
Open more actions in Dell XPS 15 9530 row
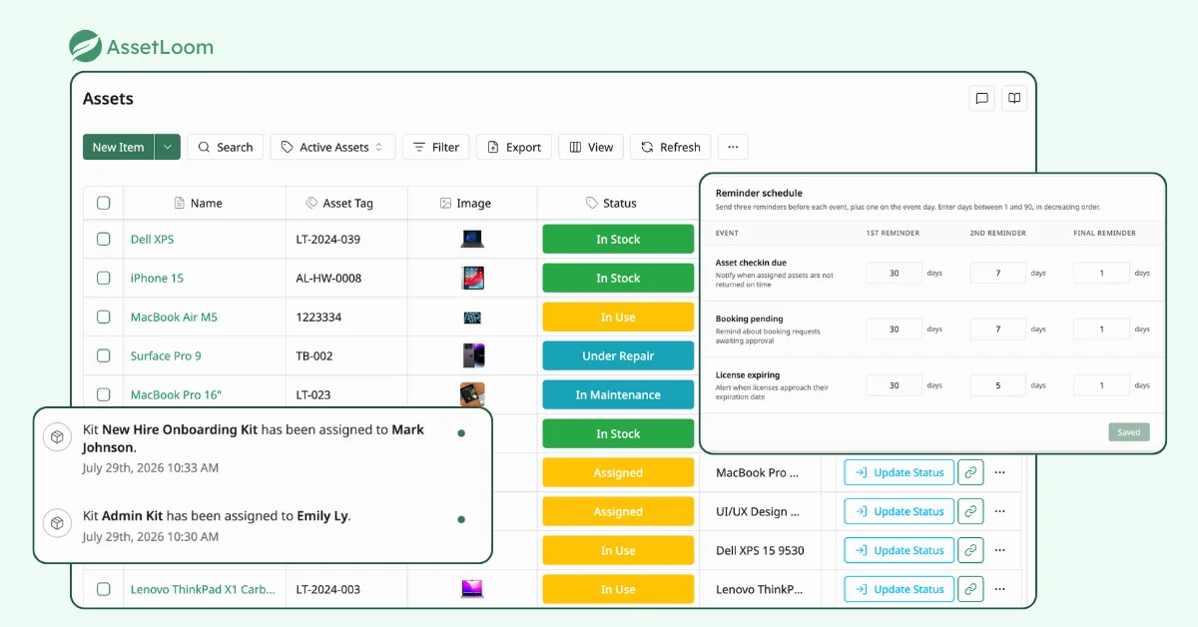[x=999, y=550]
